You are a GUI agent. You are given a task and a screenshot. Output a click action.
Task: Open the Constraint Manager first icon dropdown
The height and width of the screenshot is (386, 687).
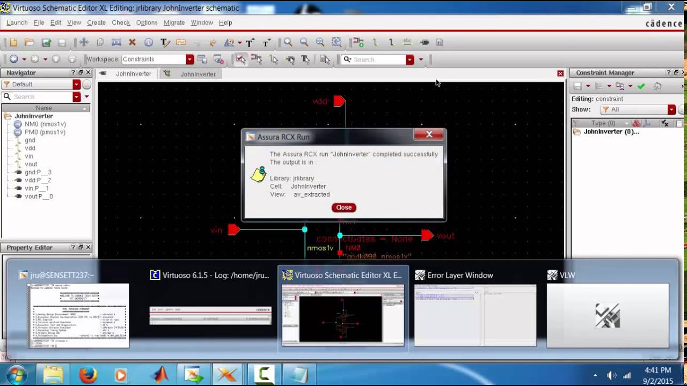[x=588, y=86]
